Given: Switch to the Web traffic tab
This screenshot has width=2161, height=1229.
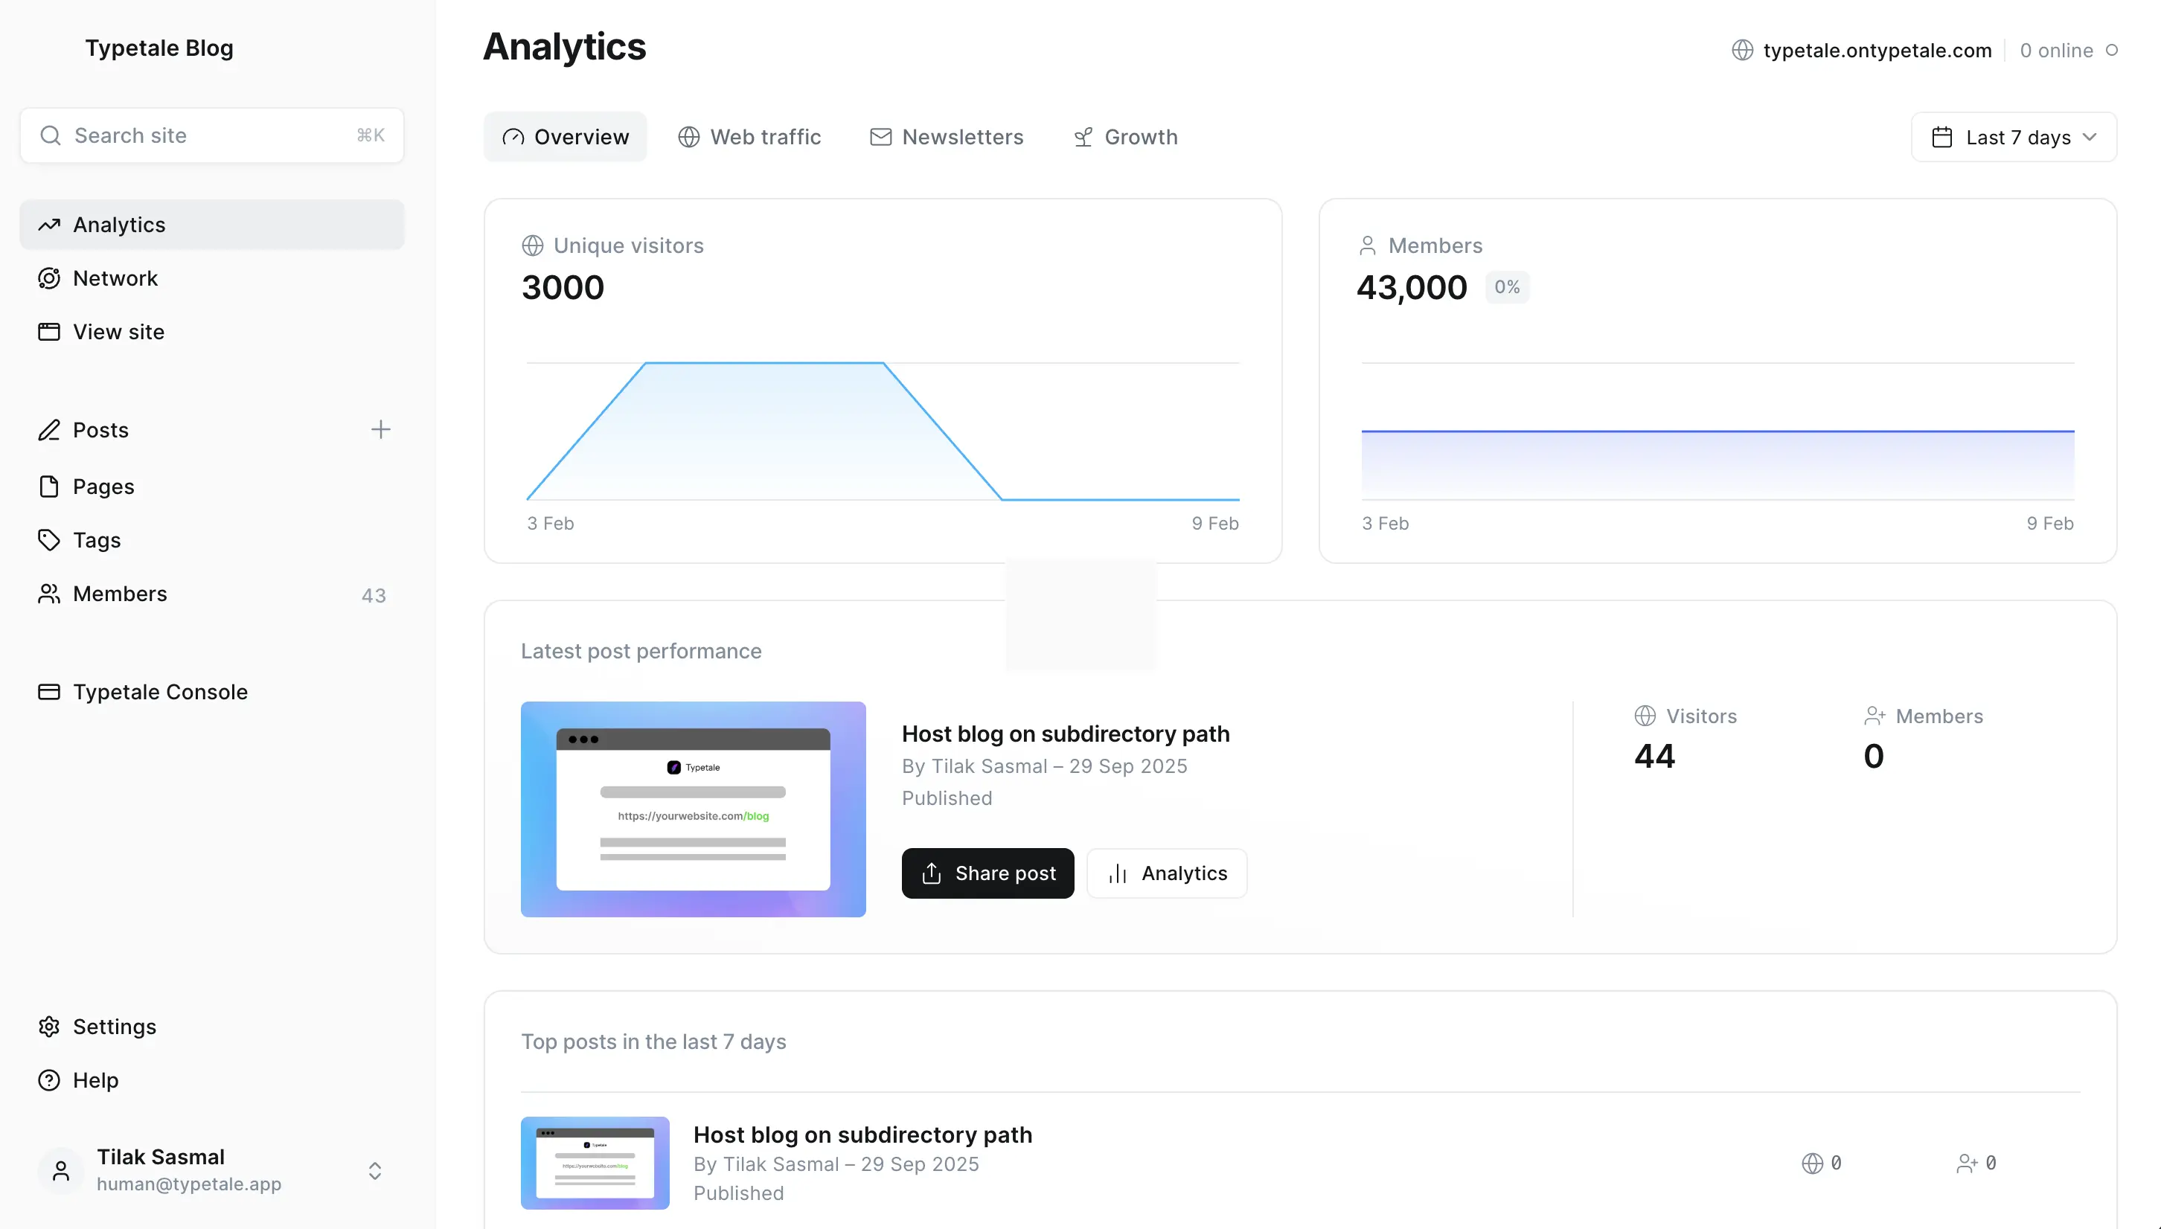Looking at the screenshot, I should 749,137.
